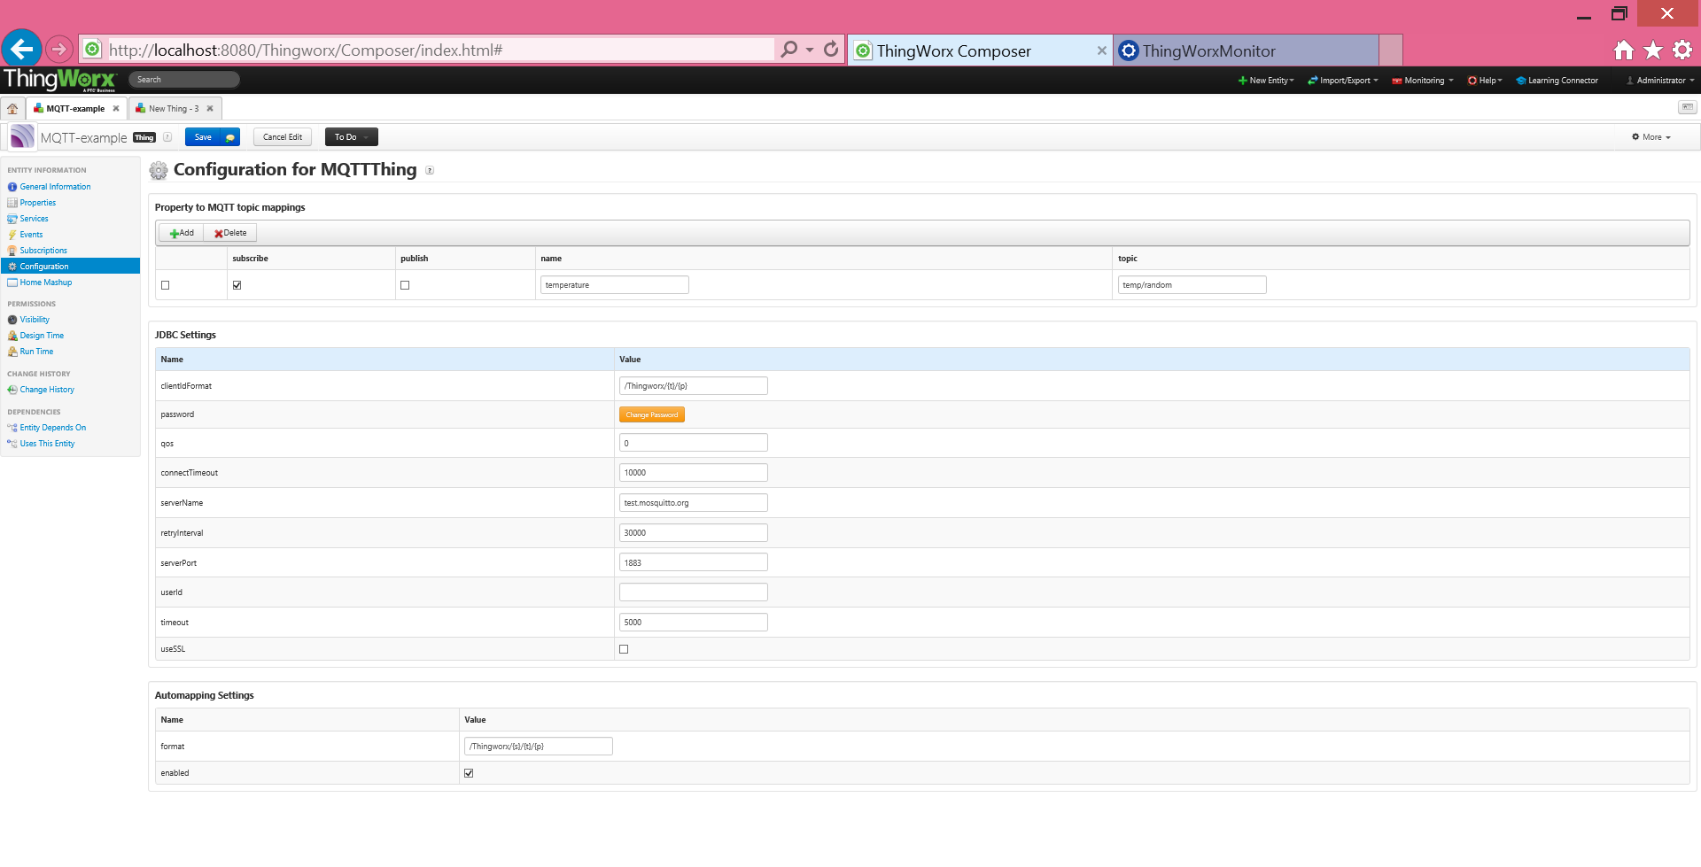
Task: Open Entity Depends On link
Action: 53,428
